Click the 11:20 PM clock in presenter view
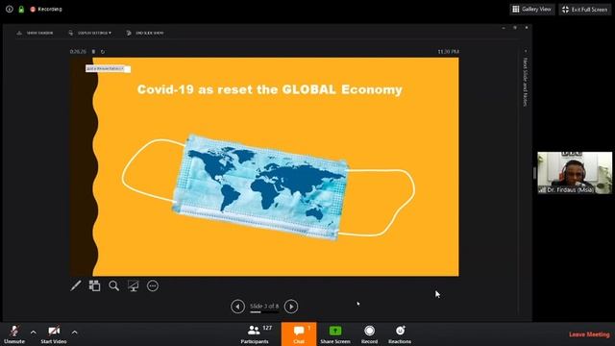 (449, 51)
